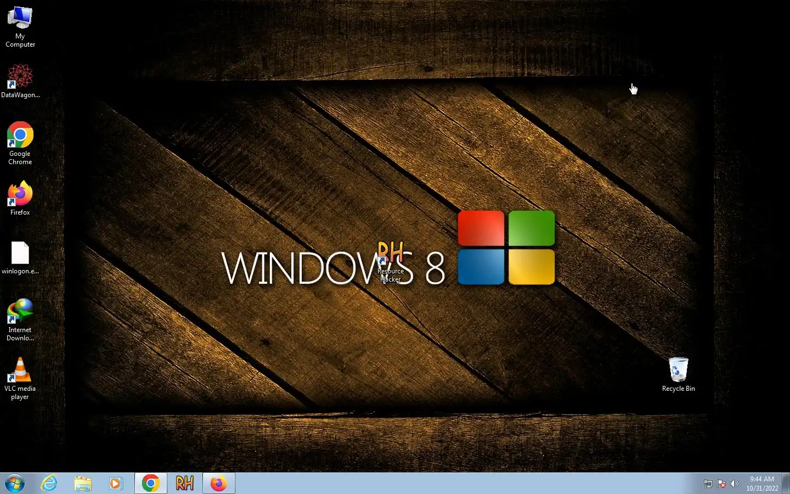Select the Resource Hacker desktop shortcut
The width and height of the screenshot is (790, 494).
pos(391,262)
